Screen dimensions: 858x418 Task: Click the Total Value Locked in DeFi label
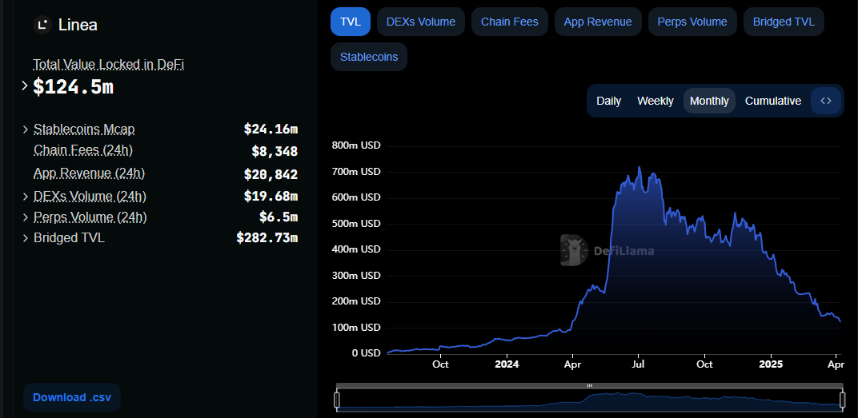pos(108,65)
